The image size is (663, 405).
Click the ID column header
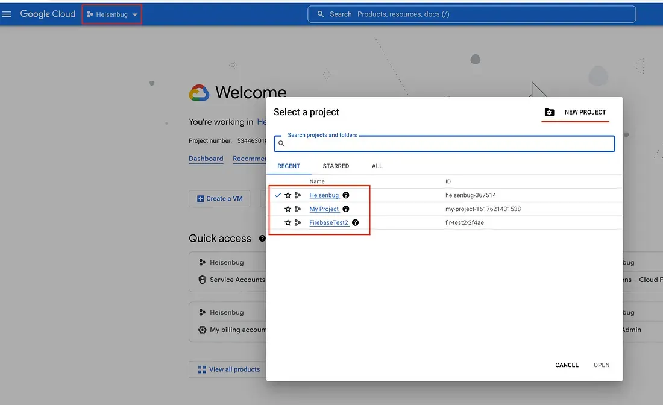tap(448, 181)
